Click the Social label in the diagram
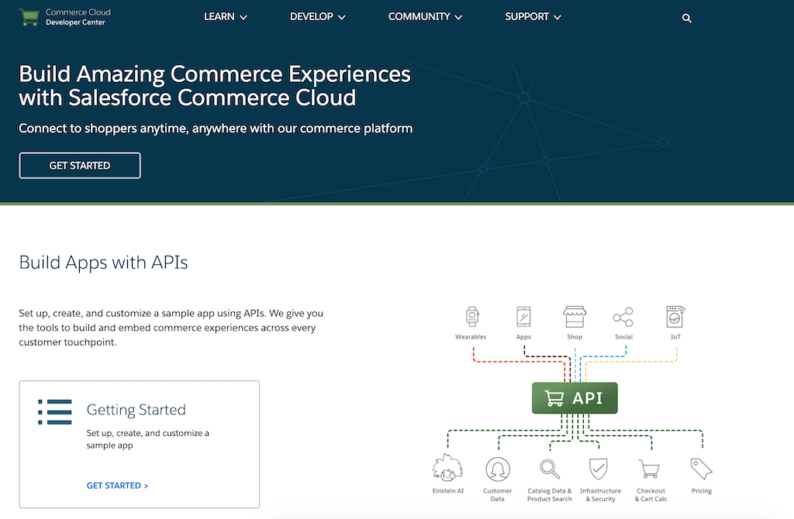Viewport: 794px width, 519px height. pyautogui.click(x=623, y=337)
